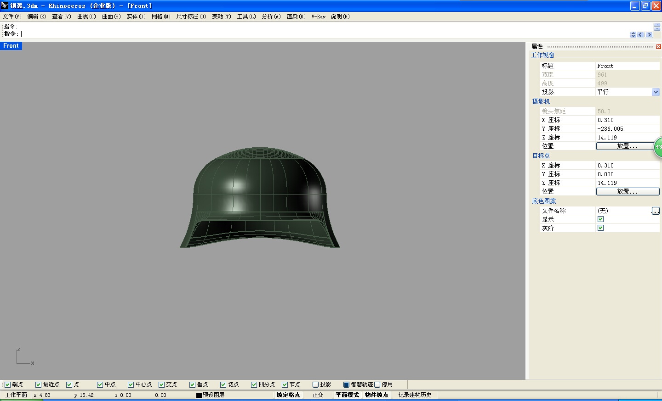Toggle 记录建构历史 in status bar
Image resolution: width=662 pixels, height=401 pixels.
coord(415,395)
